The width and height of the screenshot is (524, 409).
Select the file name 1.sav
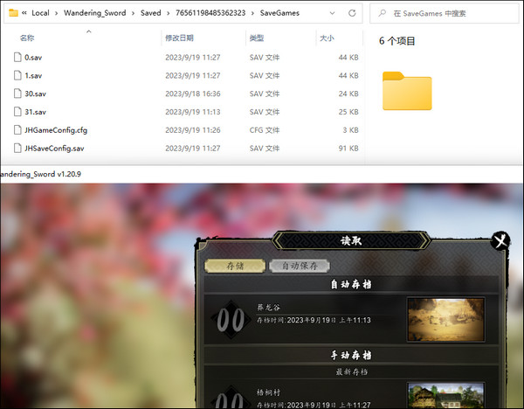(33, 75)
